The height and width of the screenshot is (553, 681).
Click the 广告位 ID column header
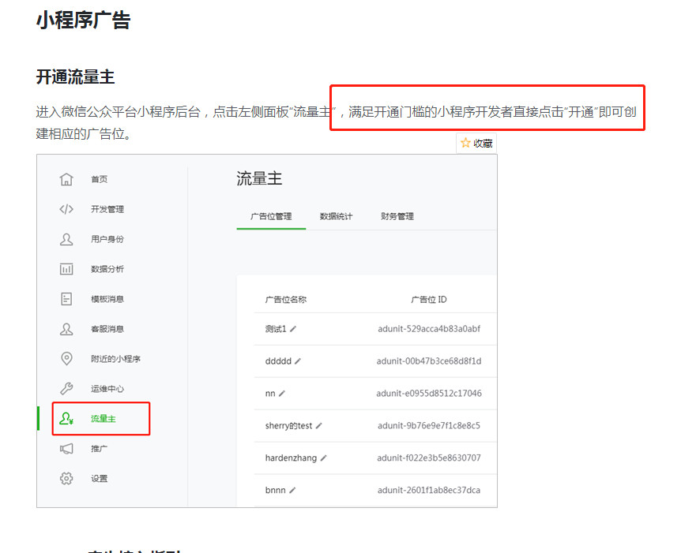click(x=429, y=299)
